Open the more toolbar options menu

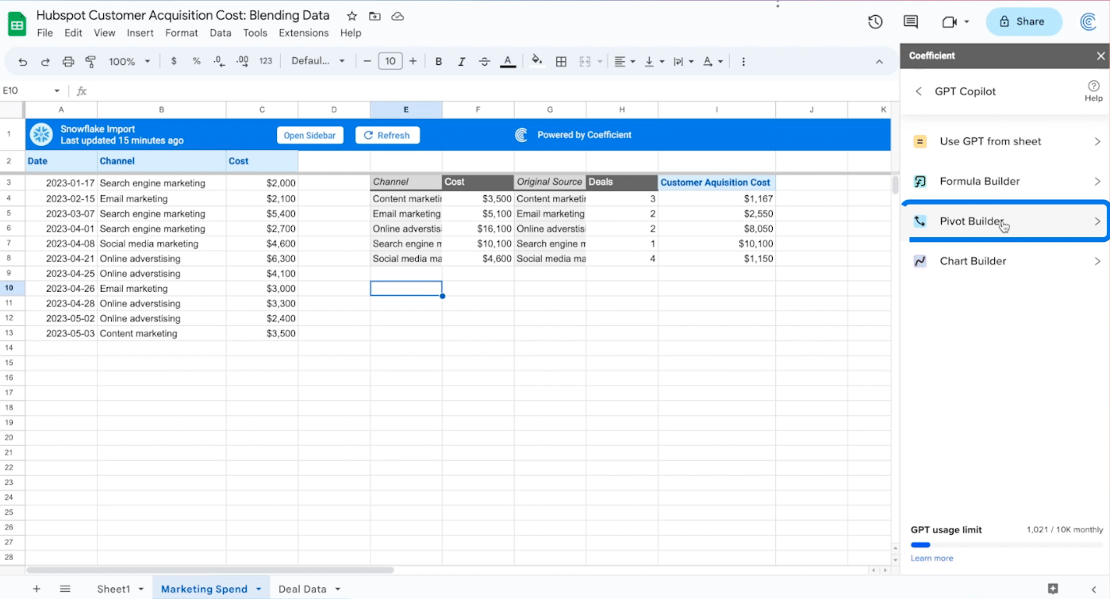pyautogui.click(x=743, y=61)
